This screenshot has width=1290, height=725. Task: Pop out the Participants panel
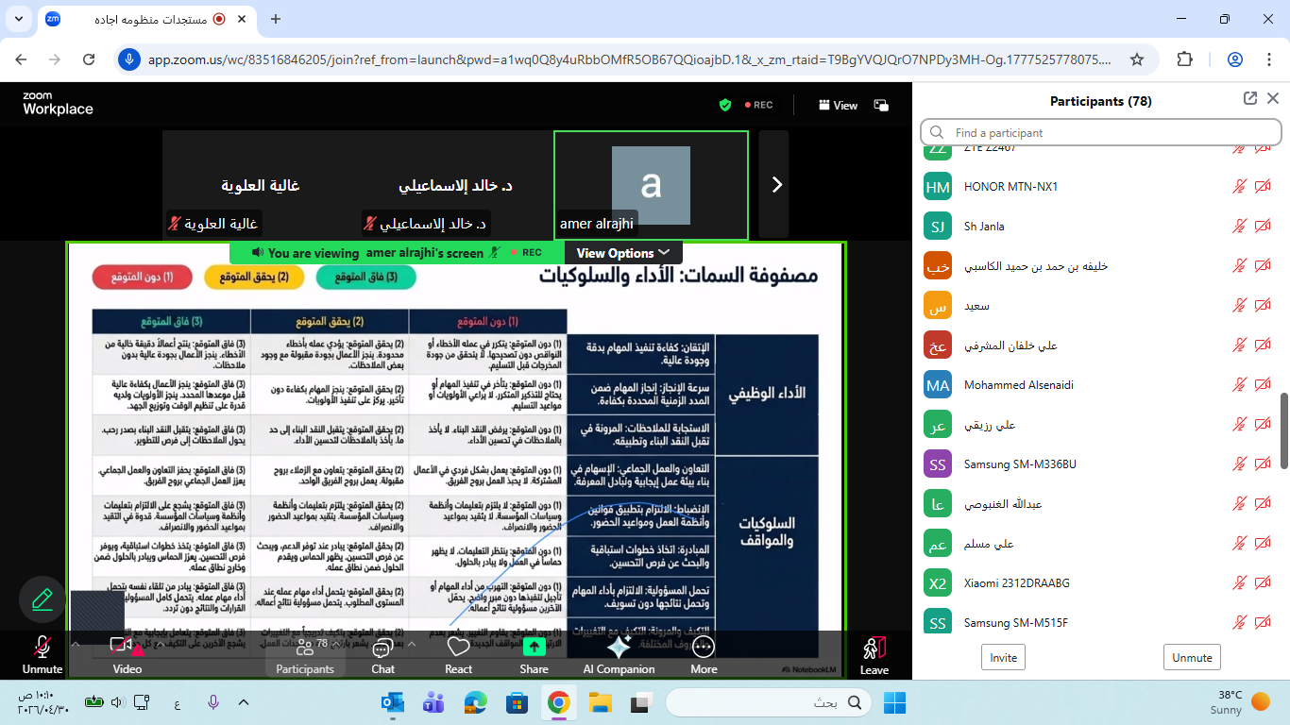1250,98
